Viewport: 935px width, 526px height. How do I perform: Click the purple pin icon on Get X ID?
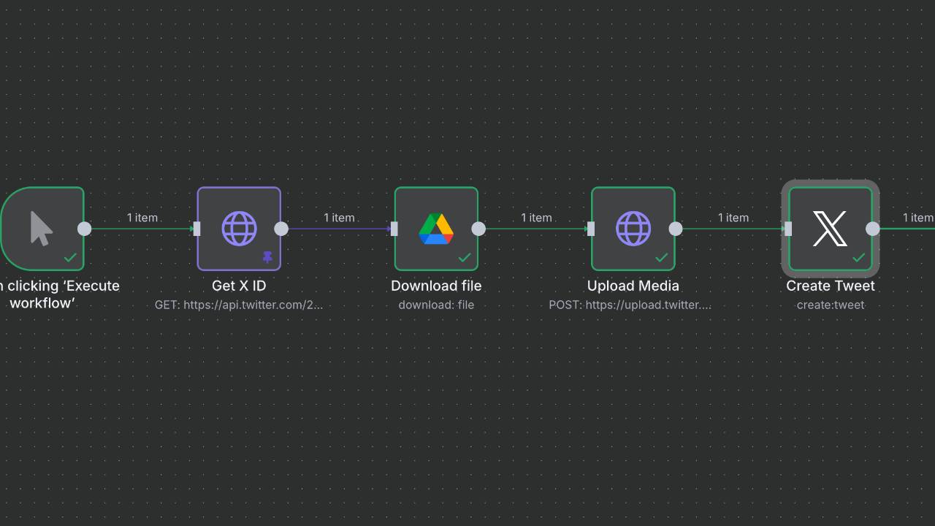pos(267,257)
